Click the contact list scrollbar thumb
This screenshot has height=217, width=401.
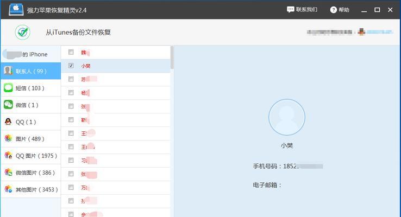172,58
